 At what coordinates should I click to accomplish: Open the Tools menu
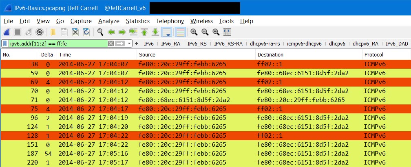tap(226, 21)
